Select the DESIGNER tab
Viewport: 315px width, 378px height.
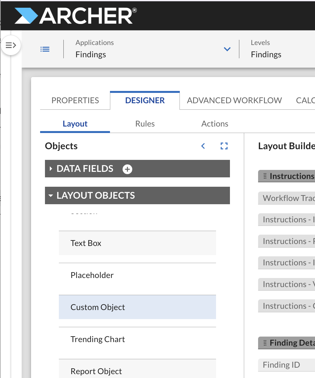click(145, 100)
